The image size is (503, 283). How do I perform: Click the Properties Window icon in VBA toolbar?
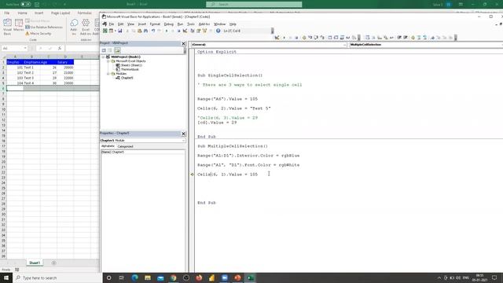tap(199, 31)
